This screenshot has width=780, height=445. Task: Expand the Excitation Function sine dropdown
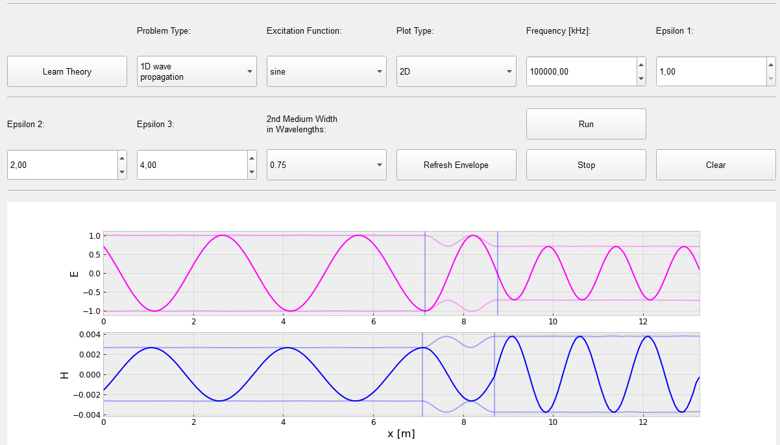[326, 71]
